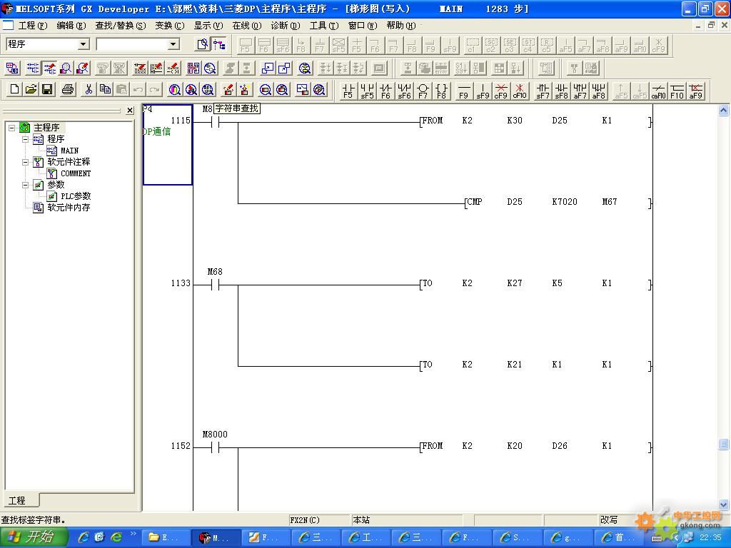The width and height of the screenshot is (731, 548).
Task: Click the 开始 Start button
Action: pyautogui.click(x=34, y=537)
